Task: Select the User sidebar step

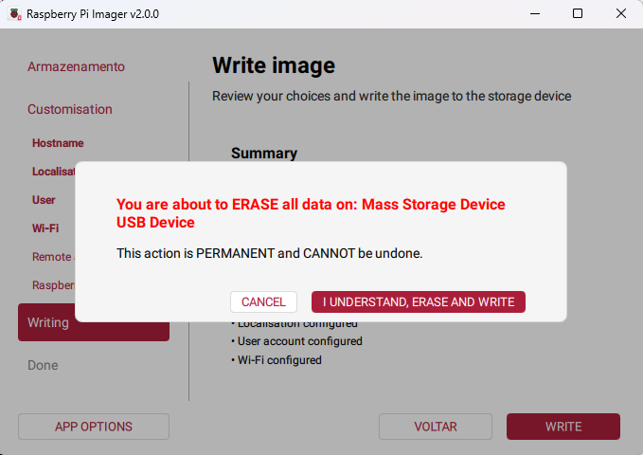Action: tap(44, 200)
